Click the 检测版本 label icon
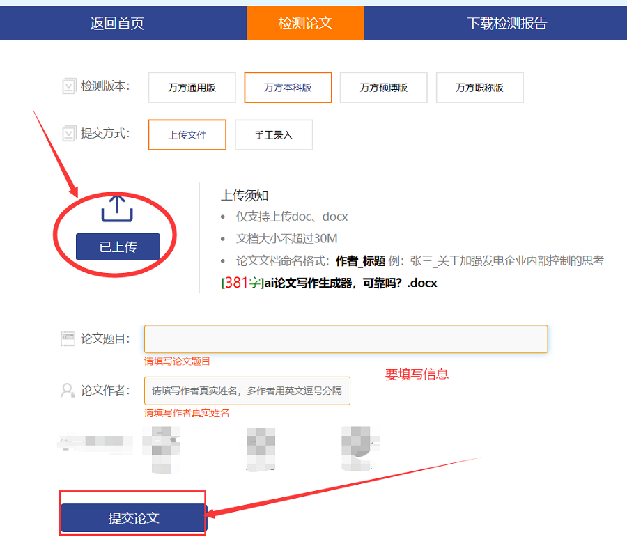 tap(68, 86)
